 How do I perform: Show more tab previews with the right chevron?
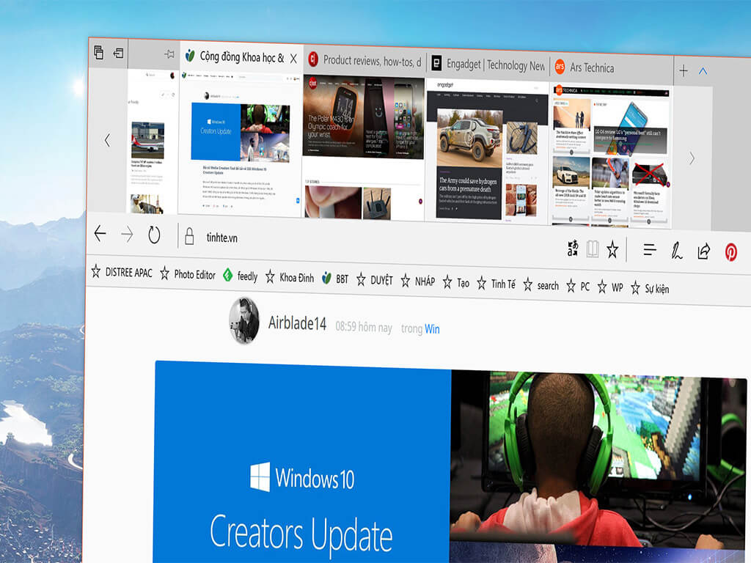pyautogui.click(x=692, y=158)
